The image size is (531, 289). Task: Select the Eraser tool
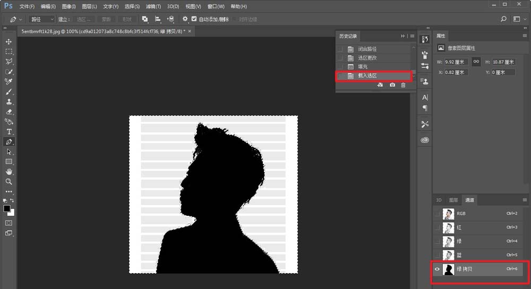point(8,112)
